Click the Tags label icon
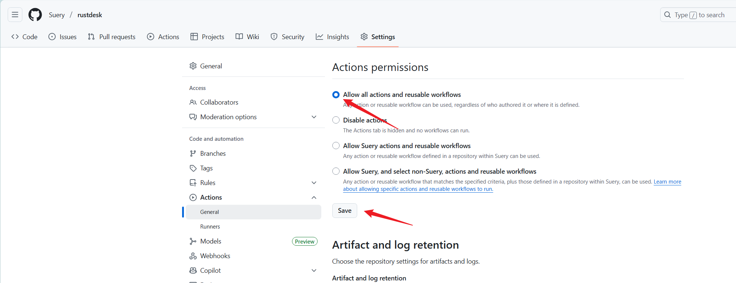The image size is (736, 283). click(193, 168)
